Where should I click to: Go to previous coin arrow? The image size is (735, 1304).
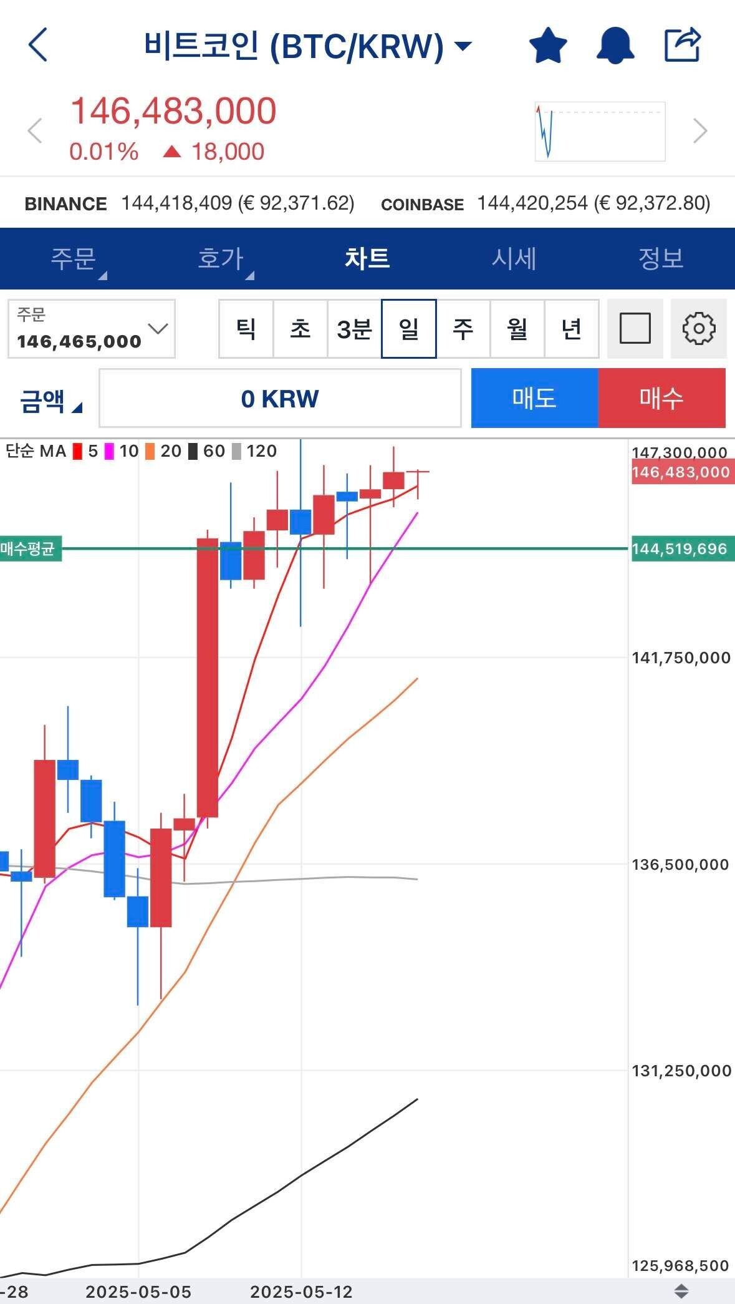(x=35, y=131)
